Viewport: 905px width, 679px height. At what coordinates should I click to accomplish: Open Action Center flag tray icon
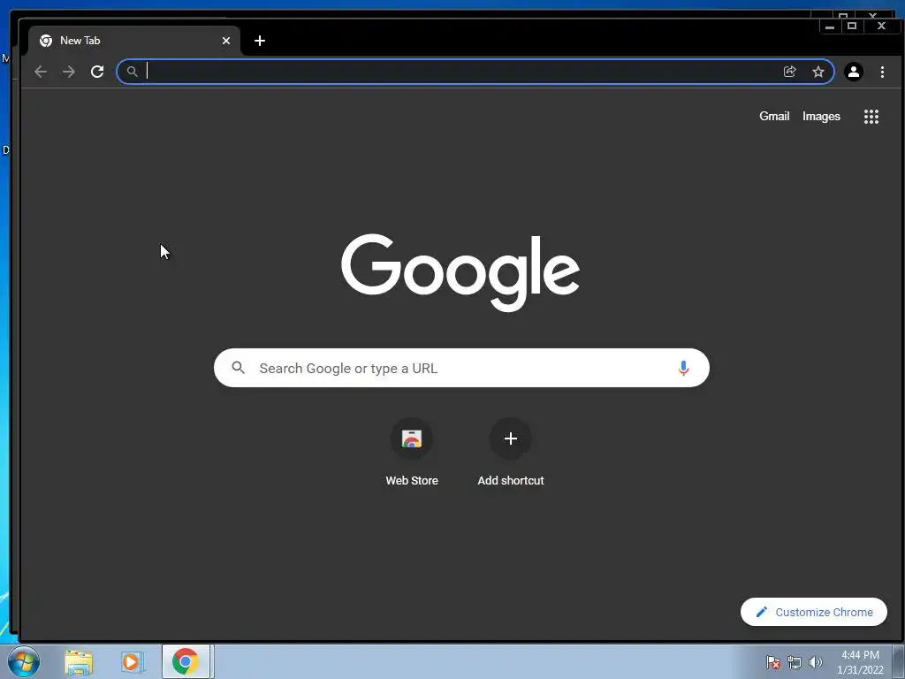[772, 662]
